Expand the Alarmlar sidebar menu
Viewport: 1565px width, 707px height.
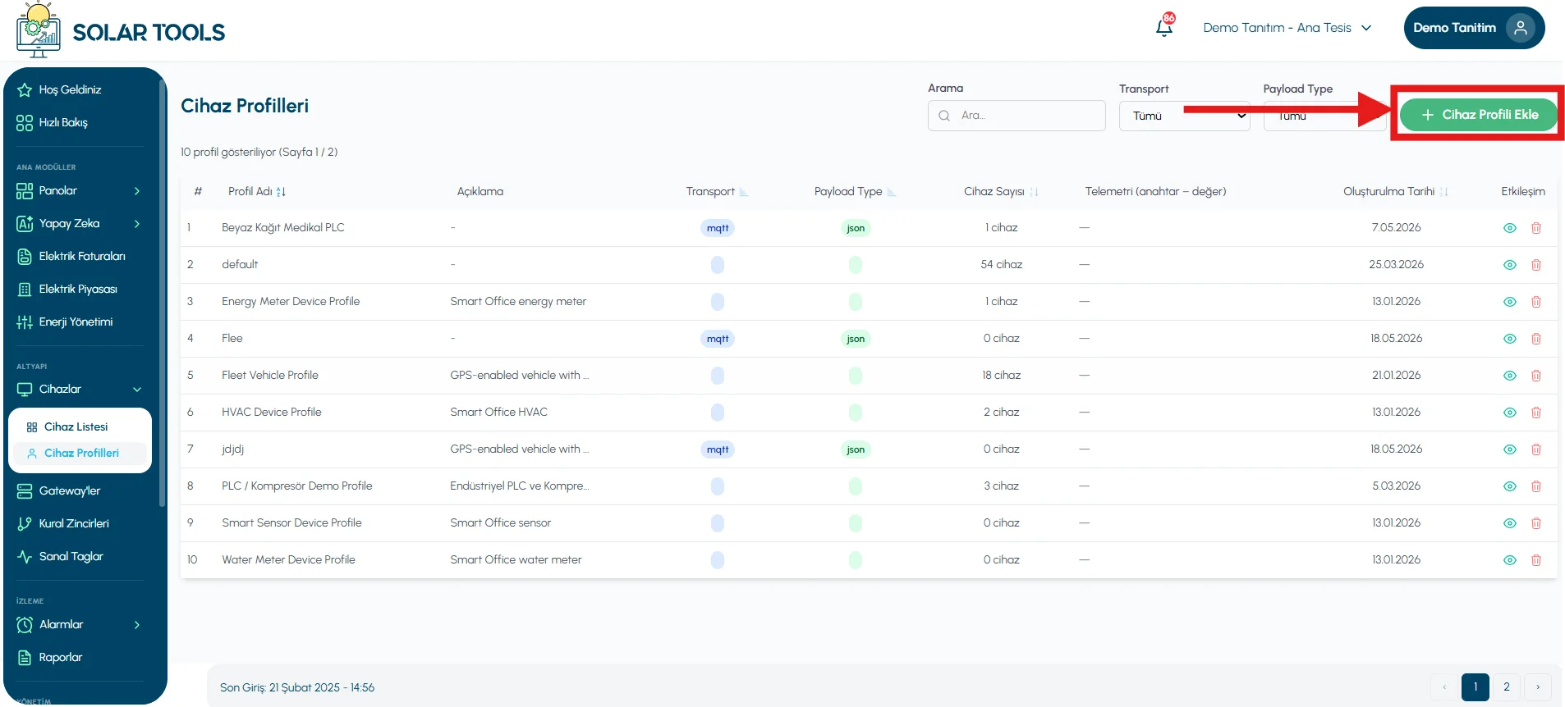(79, 625)
